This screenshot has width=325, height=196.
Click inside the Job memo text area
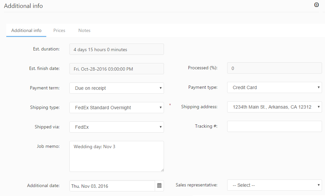(116, 156)
